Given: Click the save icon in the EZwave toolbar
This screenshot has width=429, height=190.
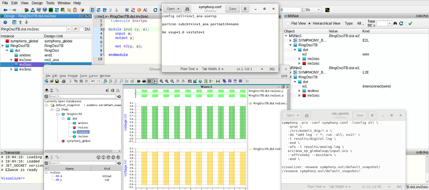Looking at the screenshot, I should coord(57,81).
